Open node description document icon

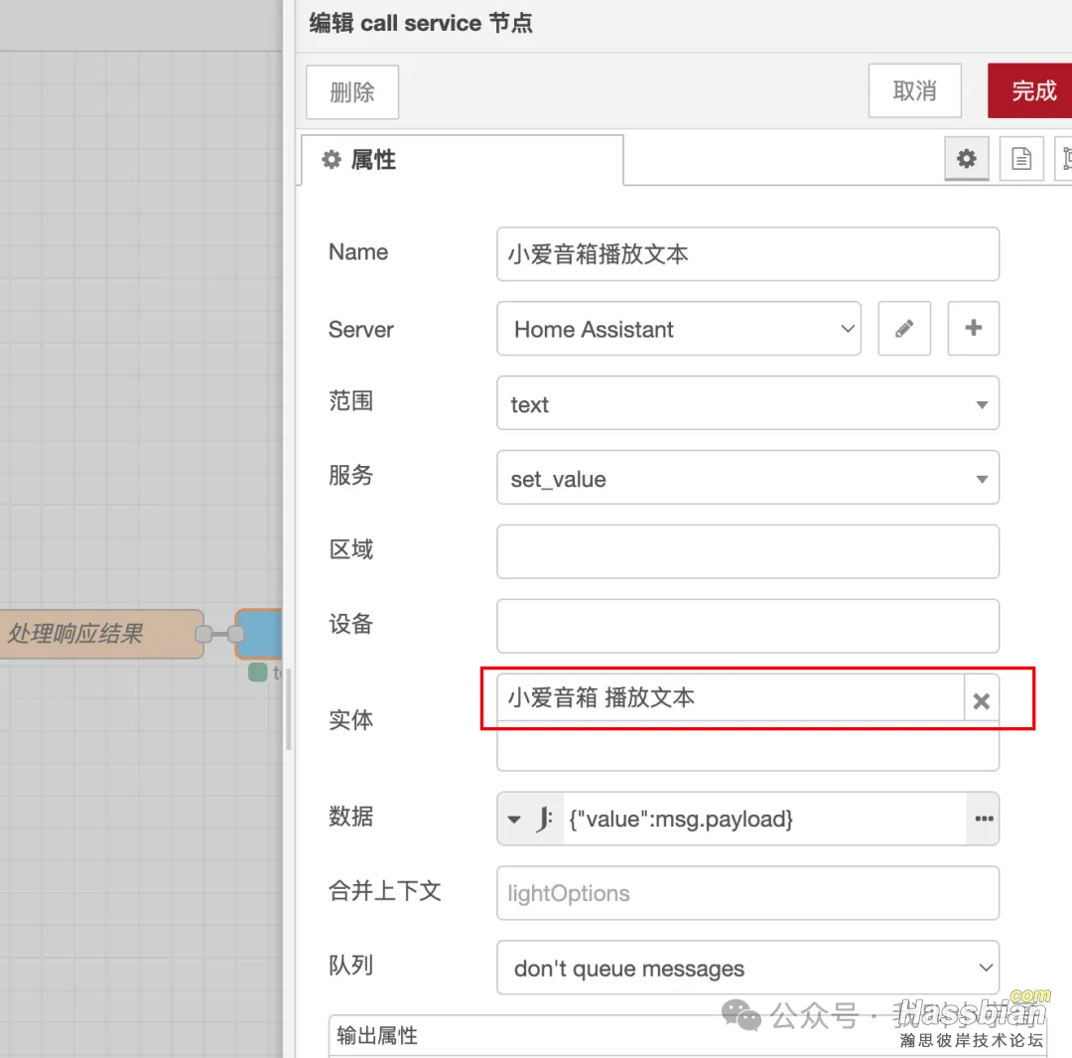[1021, 159]
